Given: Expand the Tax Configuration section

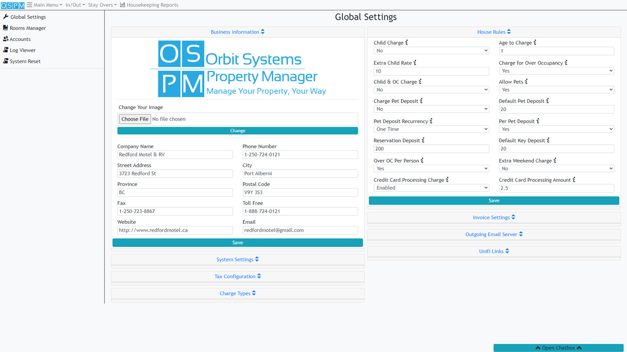Looking at the screenshot, I should tap(238, 276).
